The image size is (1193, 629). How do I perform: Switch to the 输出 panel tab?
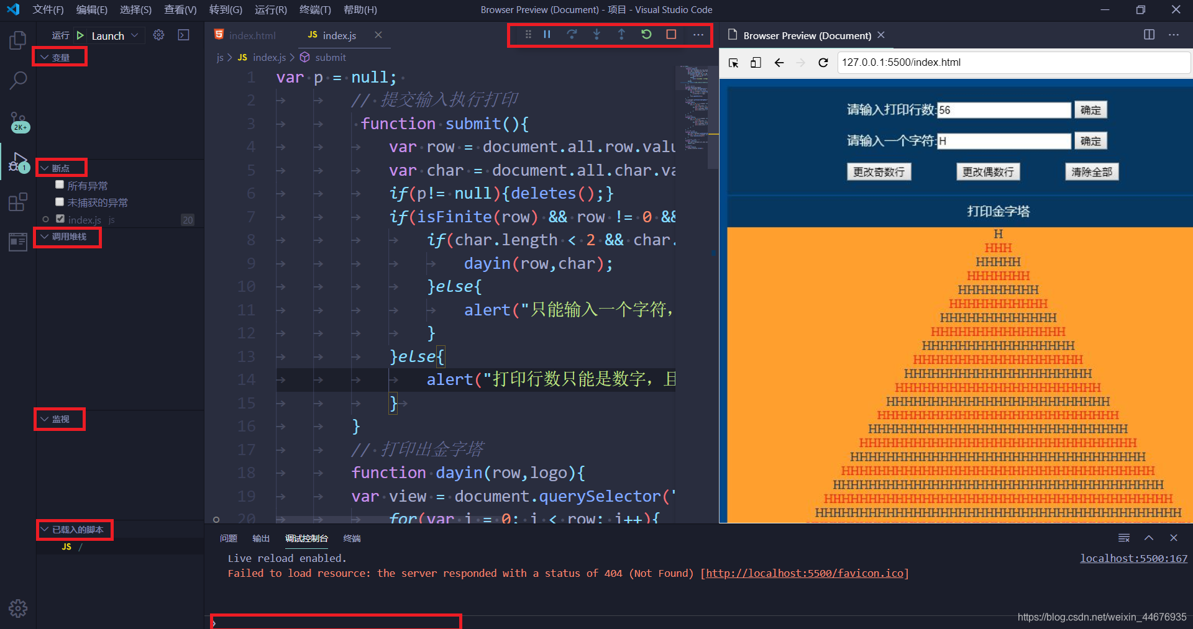pos(261,538)
